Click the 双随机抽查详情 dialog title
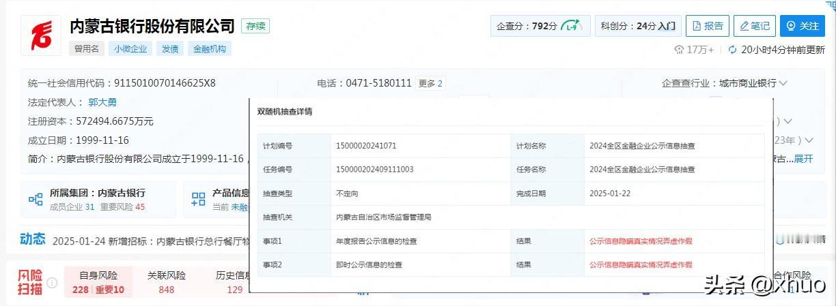836x306 pixels. click(x=284, y=112)
